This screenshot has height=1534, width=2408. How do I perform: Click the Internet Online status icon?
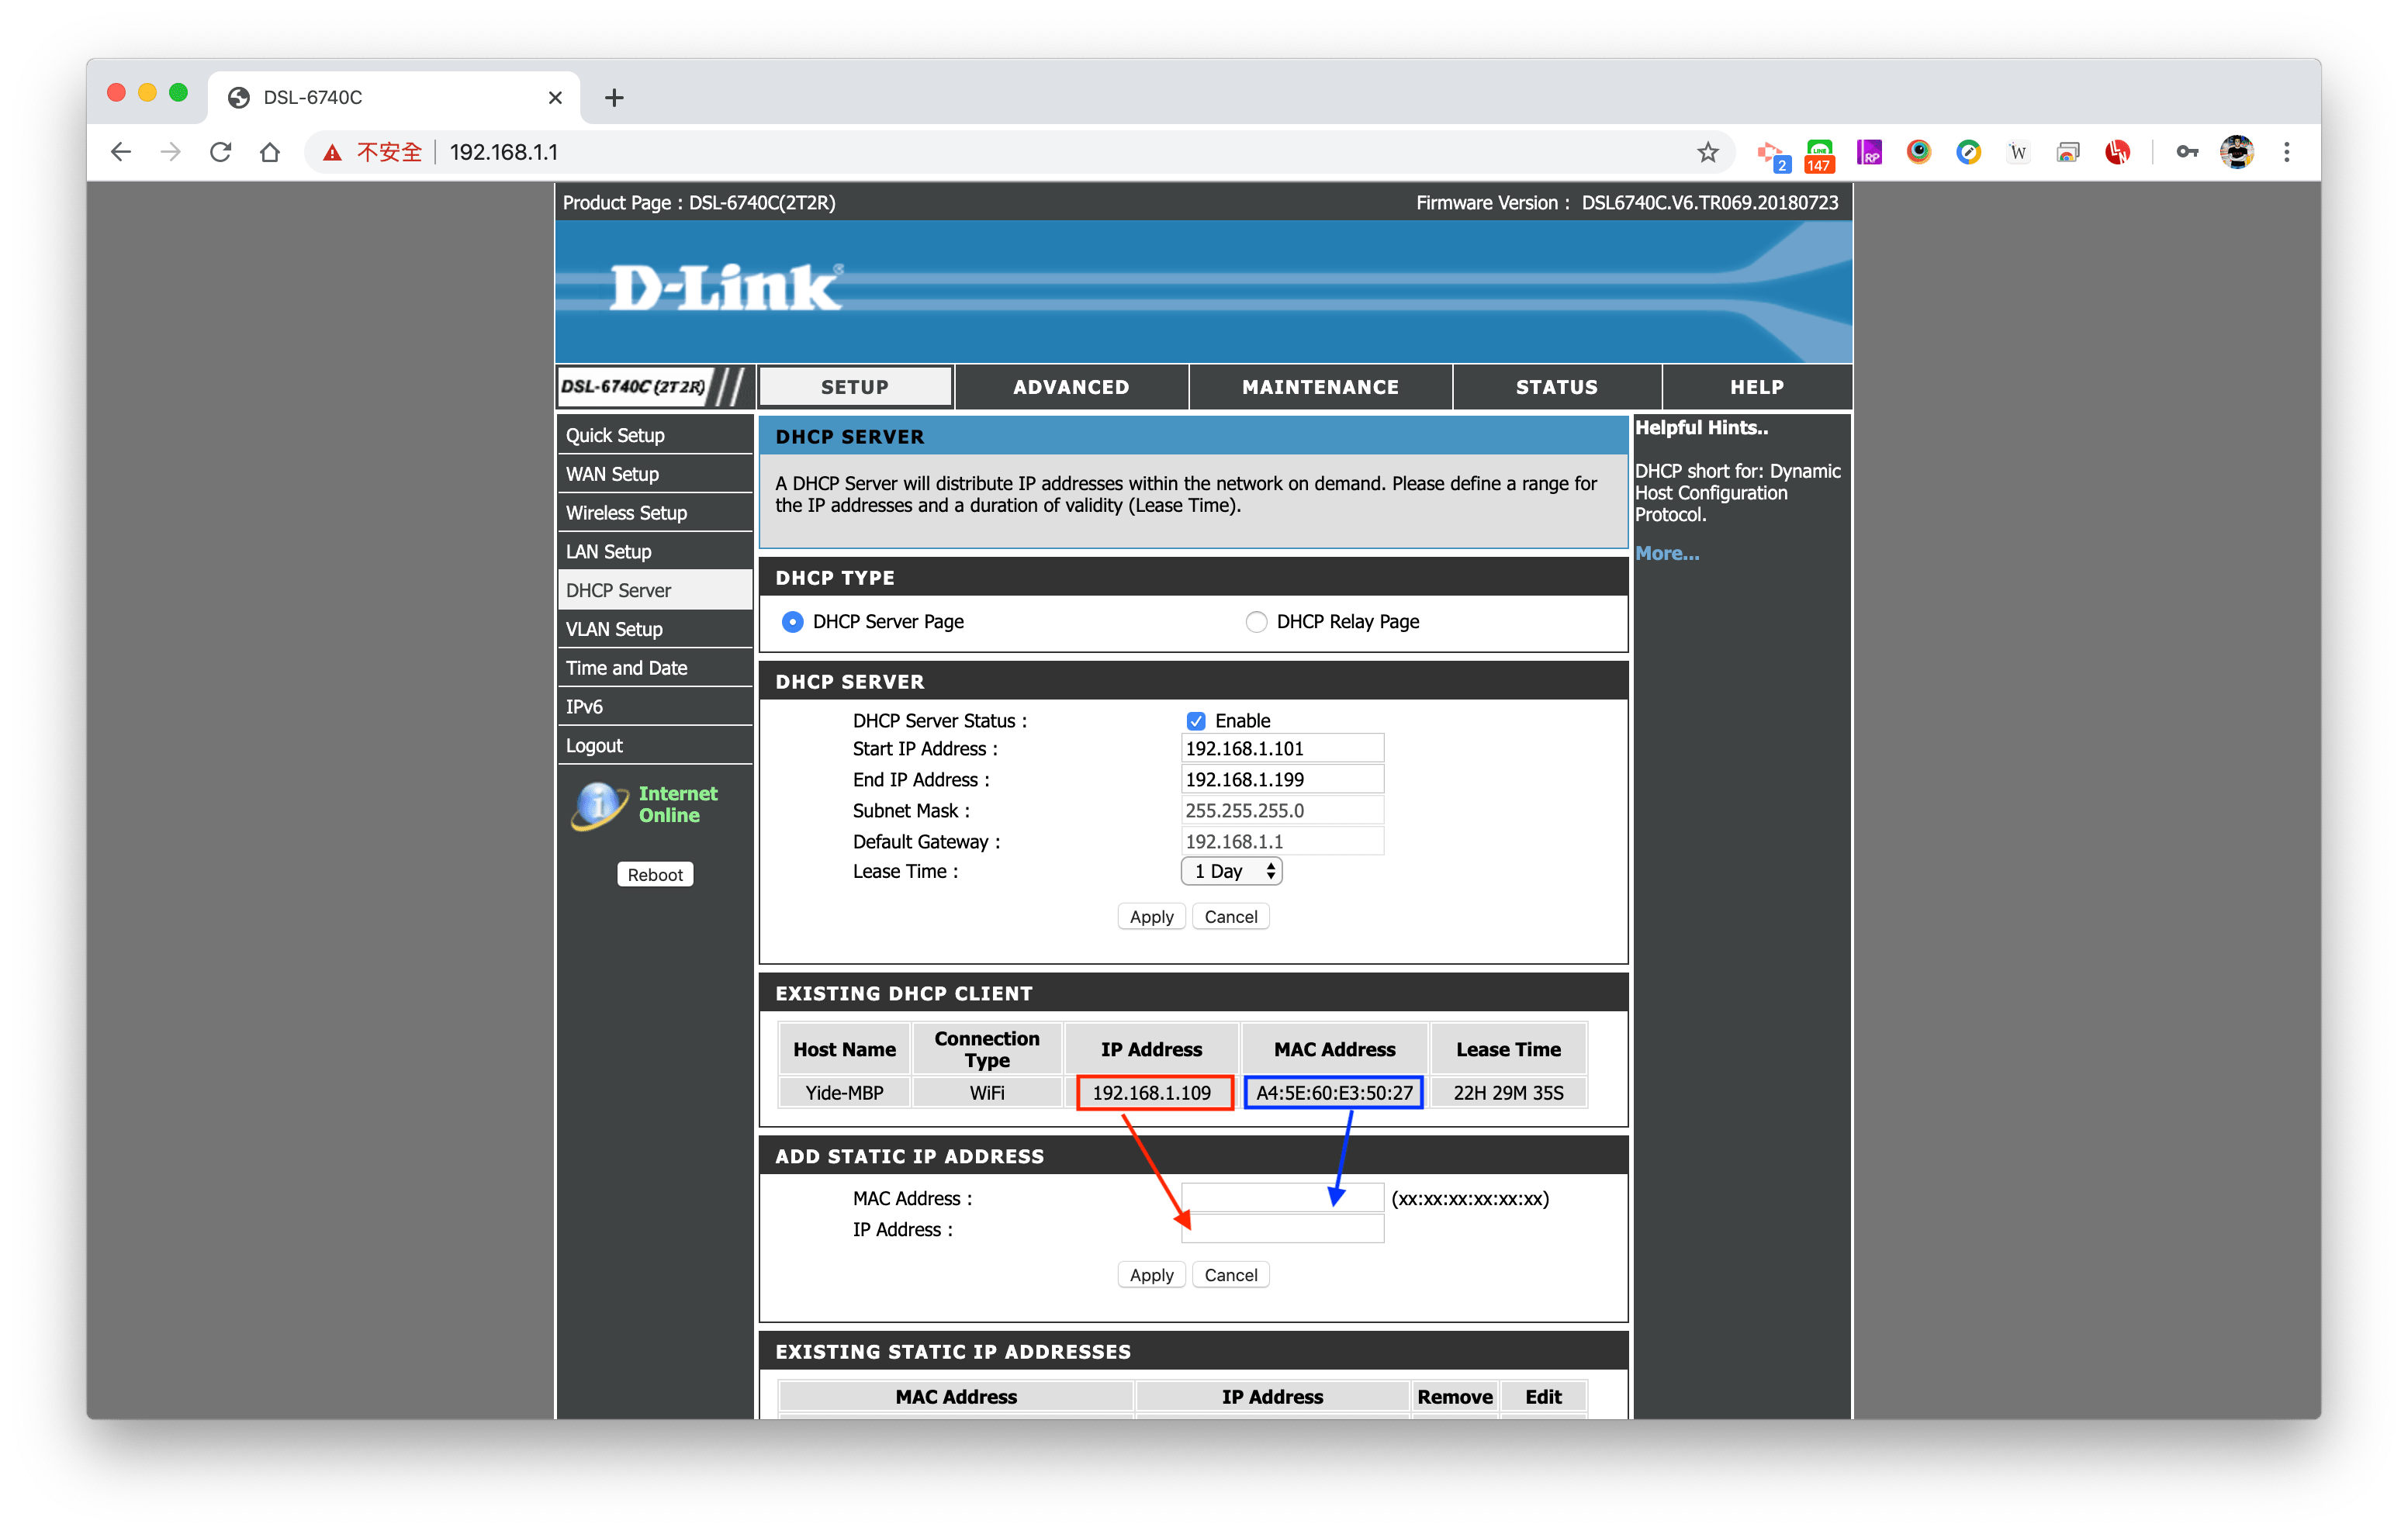click(598, 804)
